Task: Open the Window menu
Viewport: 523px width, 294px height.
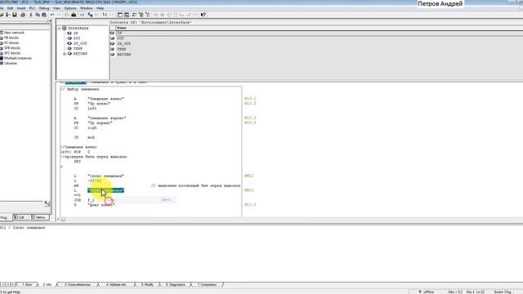Action: tap(87, 8)
